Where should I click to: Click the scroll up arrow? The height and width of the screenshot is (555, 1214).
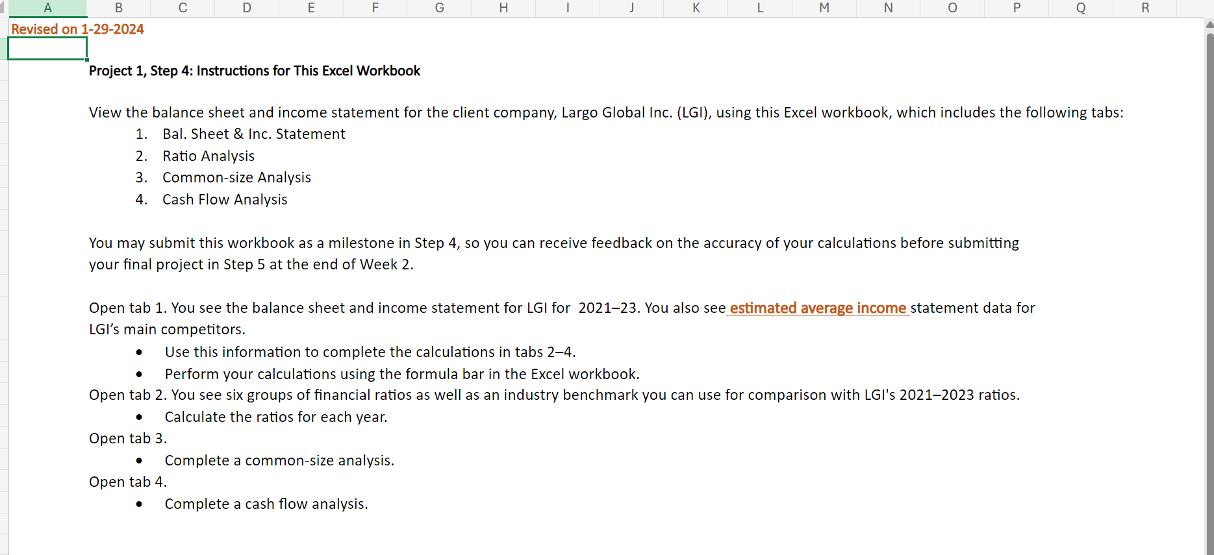coord(1209,25)
